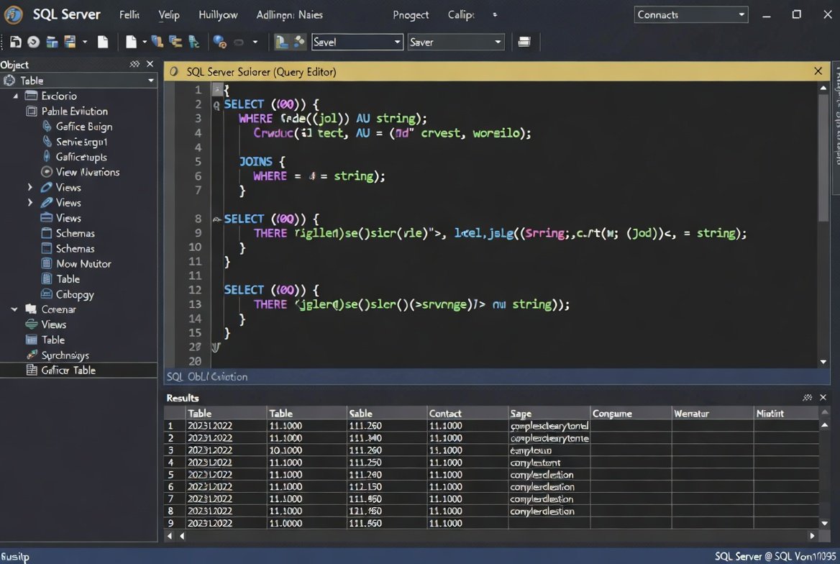Toggle the highlighted pill-shaped toolbar button
The width and height of the screenshot is (840, 564).
(x=299, y=42)
